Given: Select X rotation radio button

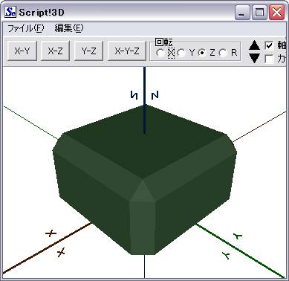Looking at the screenshot, I should [x=160, y=53].
